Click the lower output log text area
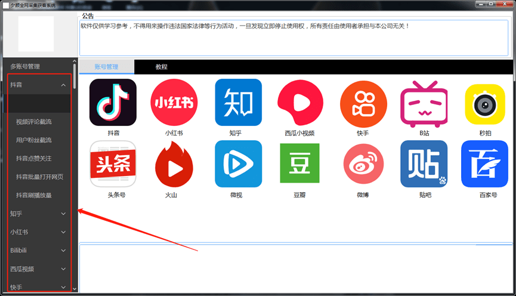This screenshot has height=296, width=516. pos(296,269)
